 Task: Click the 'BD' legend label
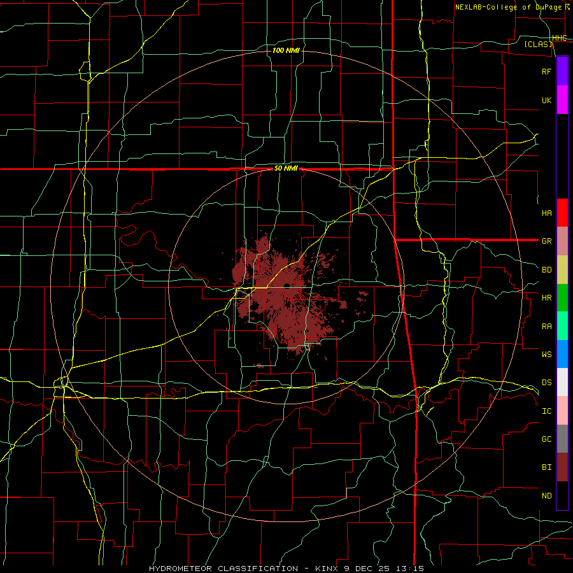click(x=546, y=270)
